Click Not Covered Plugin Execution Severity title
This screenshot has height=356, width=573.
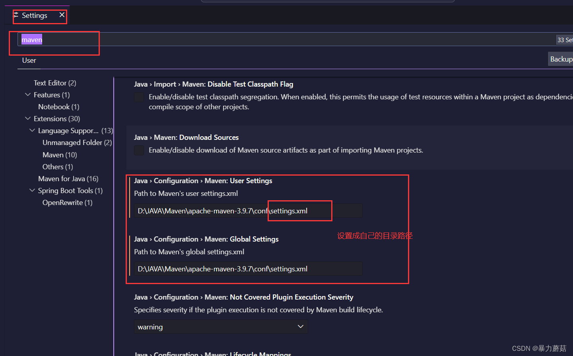[243, 297]
